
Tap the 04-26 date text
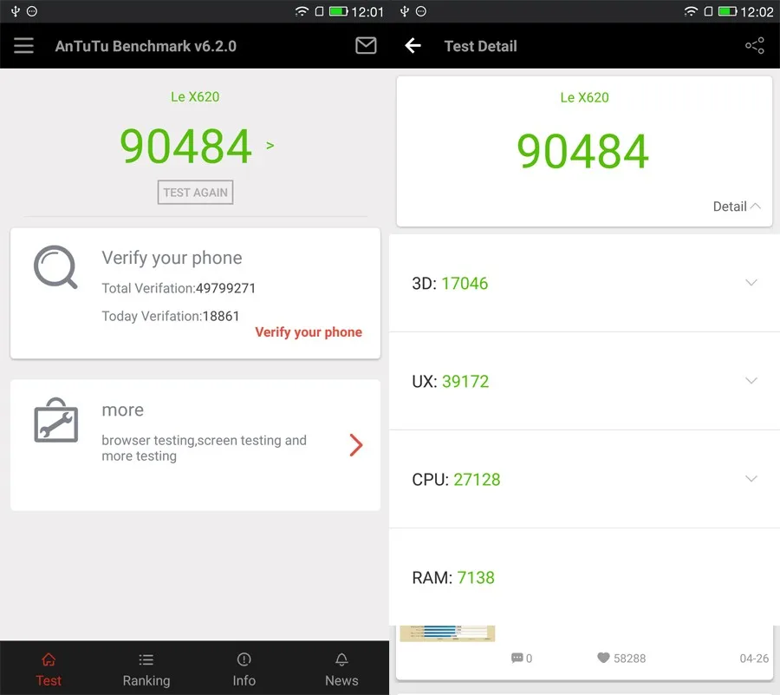coord(754,659)
